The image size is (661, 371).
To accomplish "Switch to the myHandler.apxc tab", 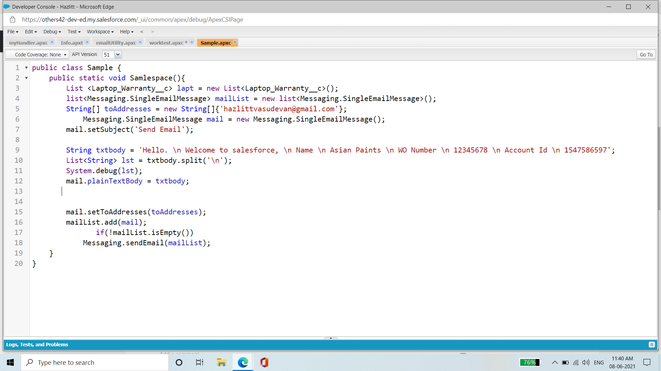I will 29,43.
